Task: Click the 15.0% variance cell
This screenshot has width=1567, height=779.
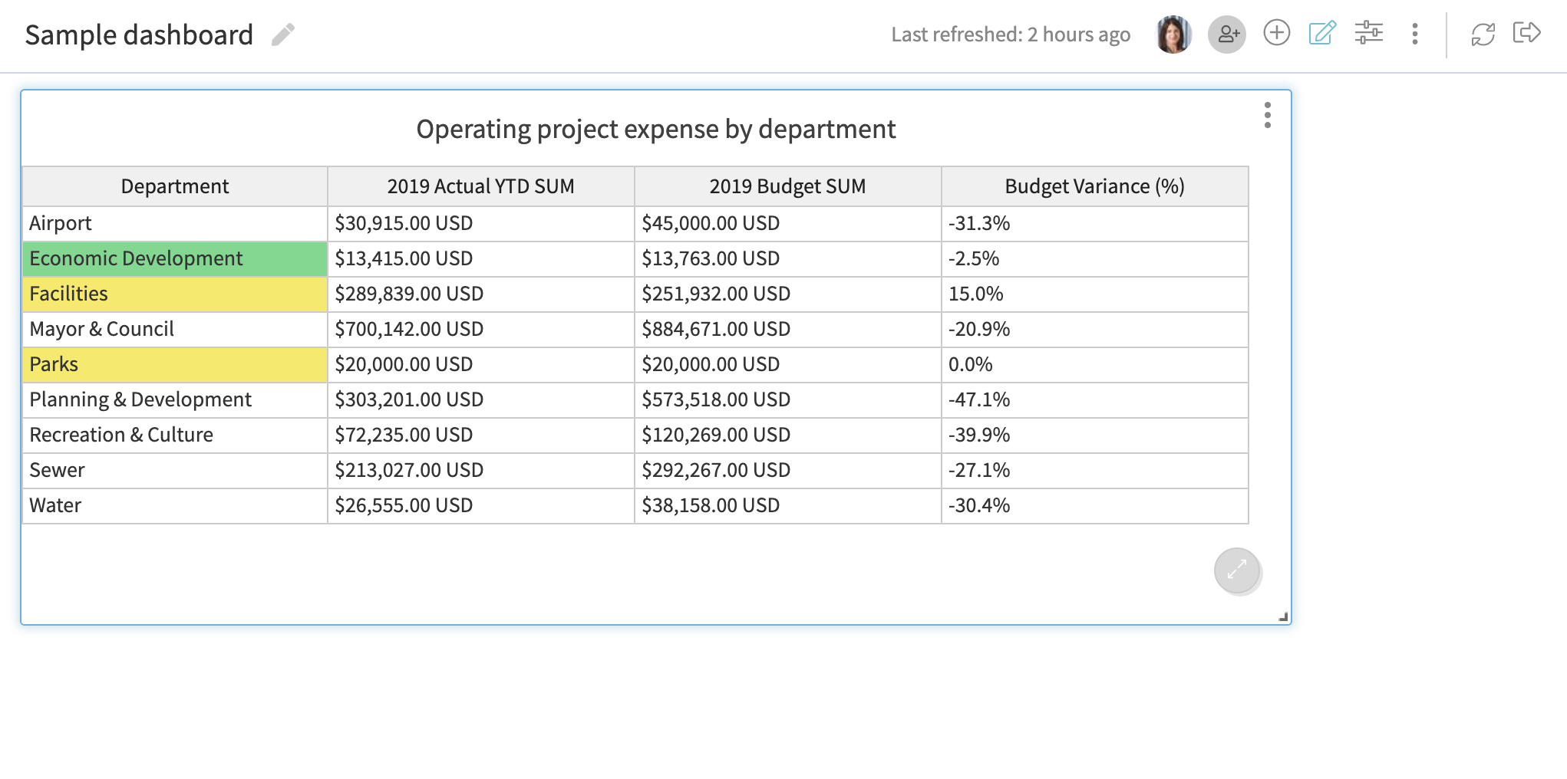Action: tap(1095, 294)
